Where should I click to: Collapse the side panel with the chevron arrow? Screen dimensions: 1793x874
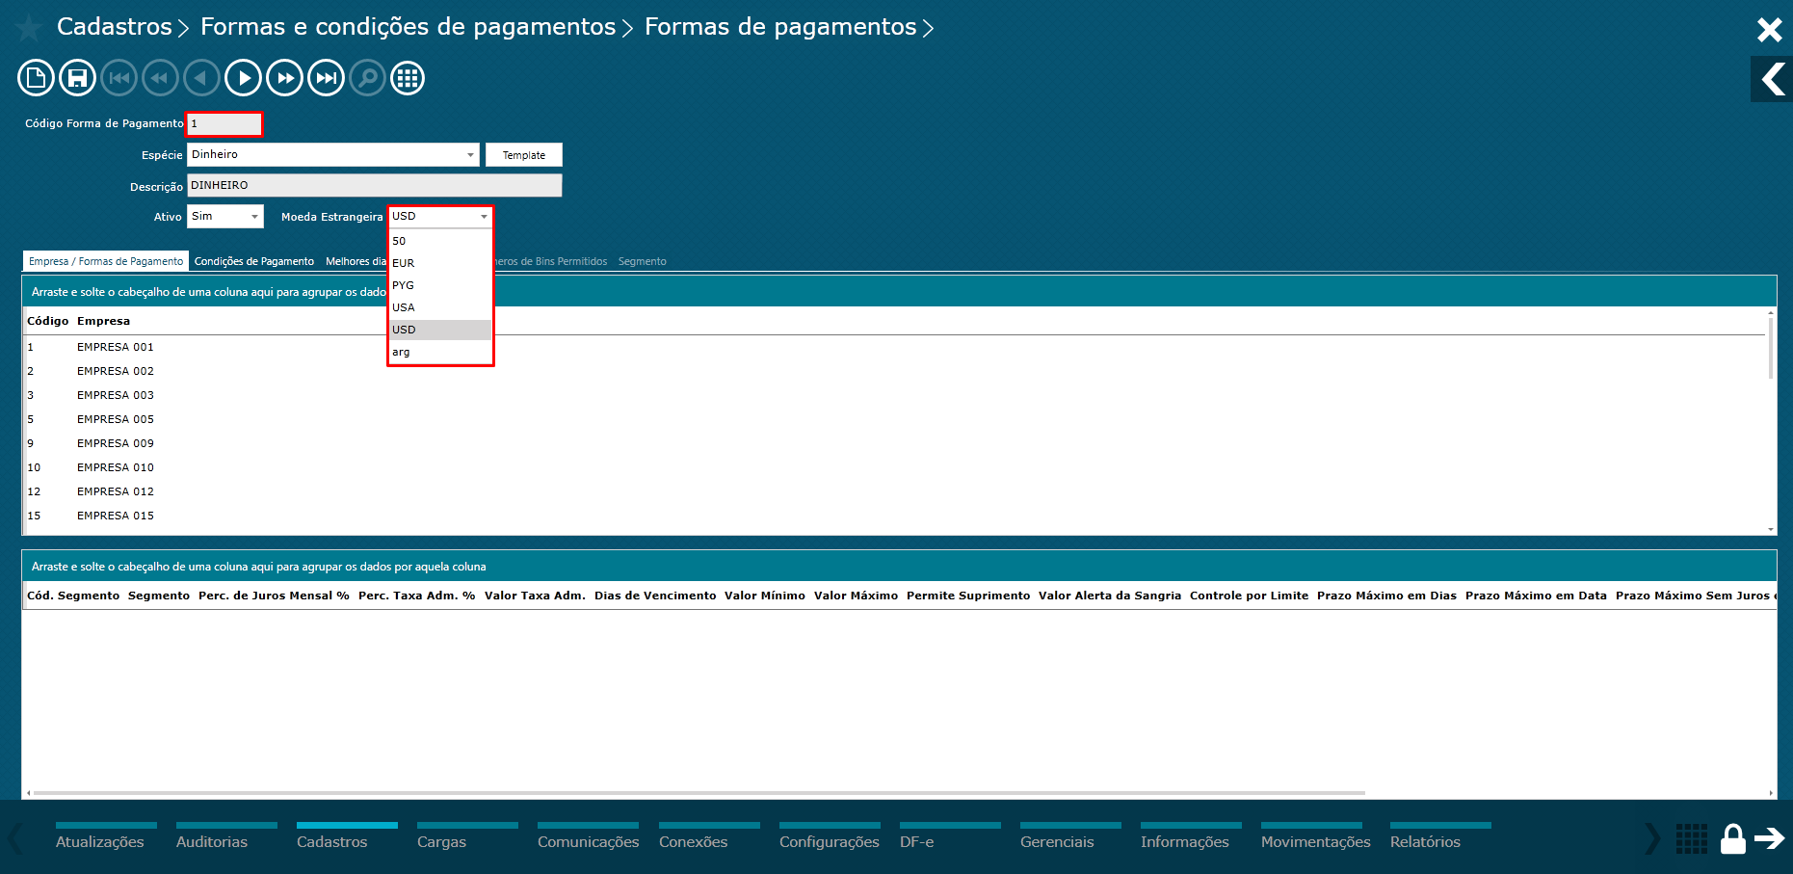point(1773,79)
